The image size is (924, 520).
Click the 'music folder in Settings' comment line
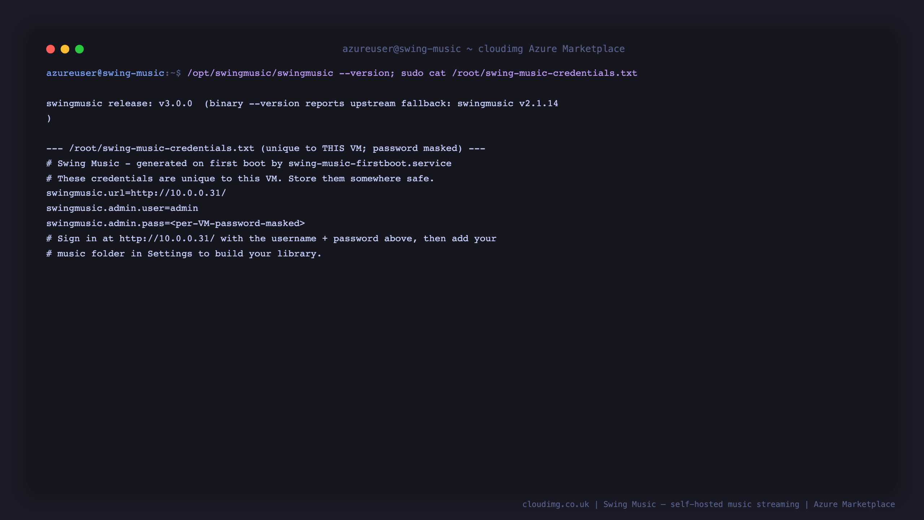tap(183, 254)
